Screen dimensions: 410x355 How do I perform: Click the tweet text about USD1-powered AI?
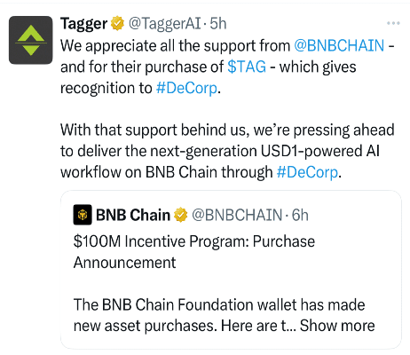227,151
